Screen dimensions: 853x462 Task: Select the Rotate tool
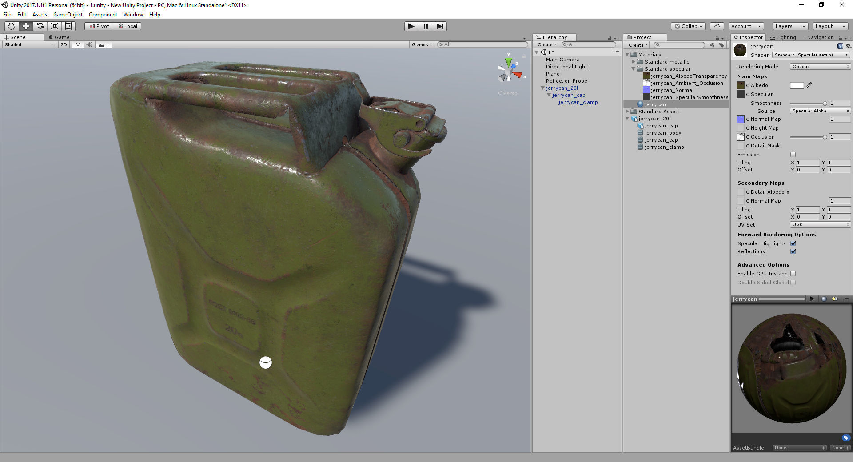(x=40, y=26)
